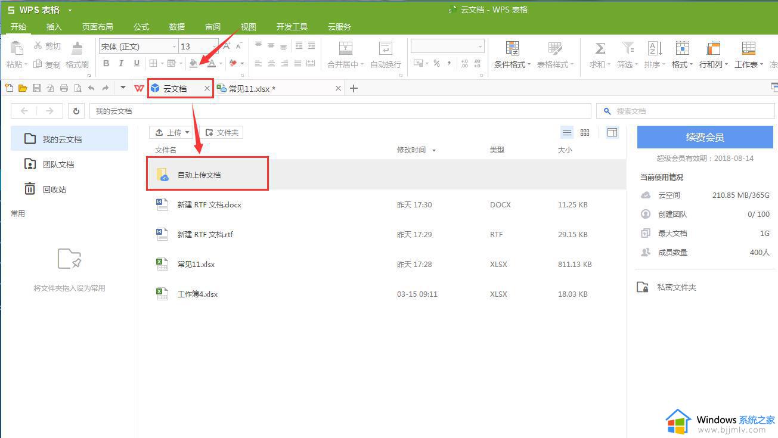778x438 pixels.
Task: Click the top align icon
Action: pos(259,45)
